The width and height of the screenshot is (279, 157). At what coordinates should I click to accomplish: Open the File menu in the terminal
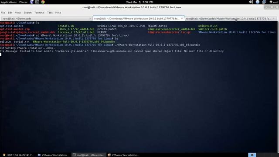coord(3,13)
